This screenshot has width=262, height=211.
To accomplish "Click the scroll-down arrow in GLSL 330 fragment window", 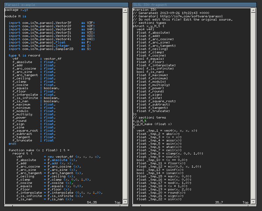I will [253, 202].
